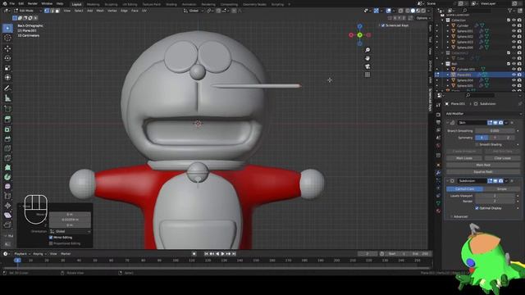525x295 pixels.
Task: Open the Edit Mode dropdown
Action: (27, 11)
